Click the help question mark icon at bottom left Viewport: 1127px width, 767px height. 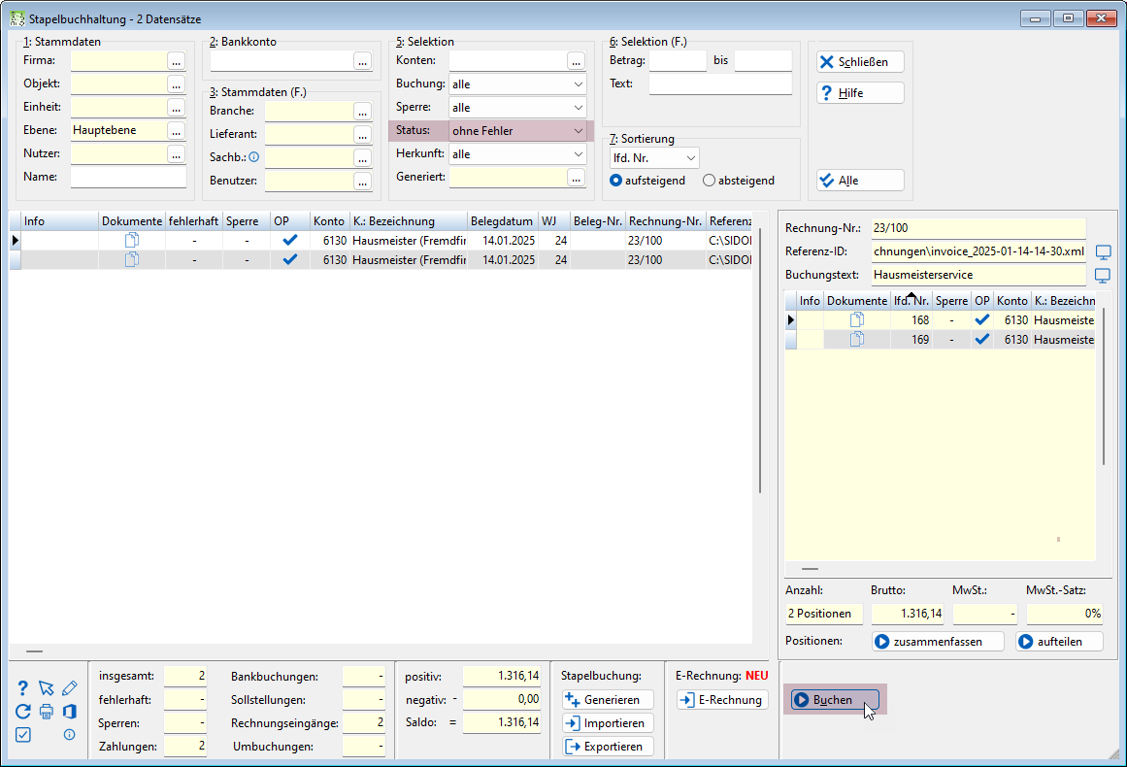[23, 688]
